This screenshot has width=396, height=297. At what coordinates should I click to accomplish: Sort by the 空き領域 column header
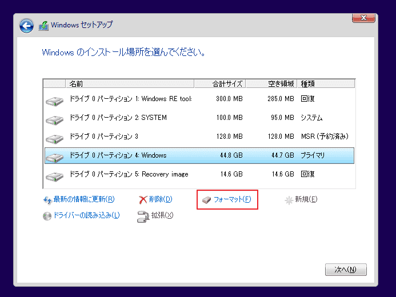[x=271, y=84]
